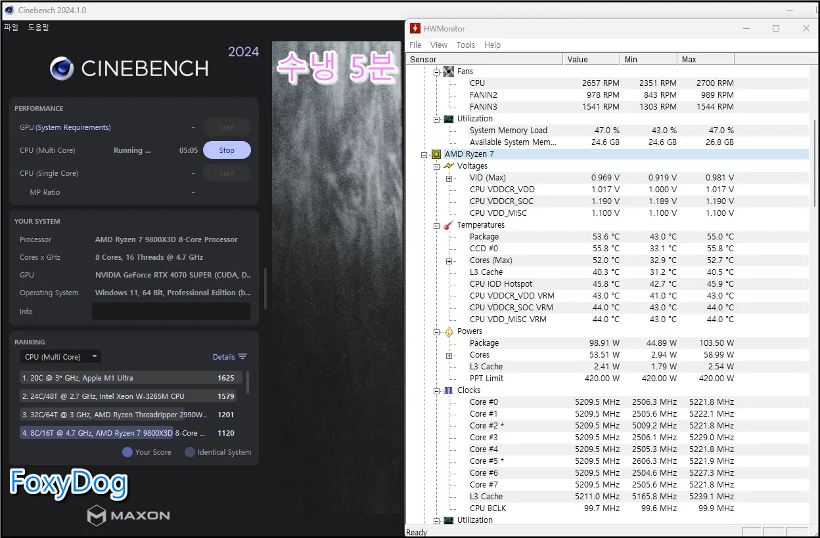The height and width of the screenshot is (538, 820).
Task: Expand the Cores (Max) temperature entry
Action: (x=449, y=260)
